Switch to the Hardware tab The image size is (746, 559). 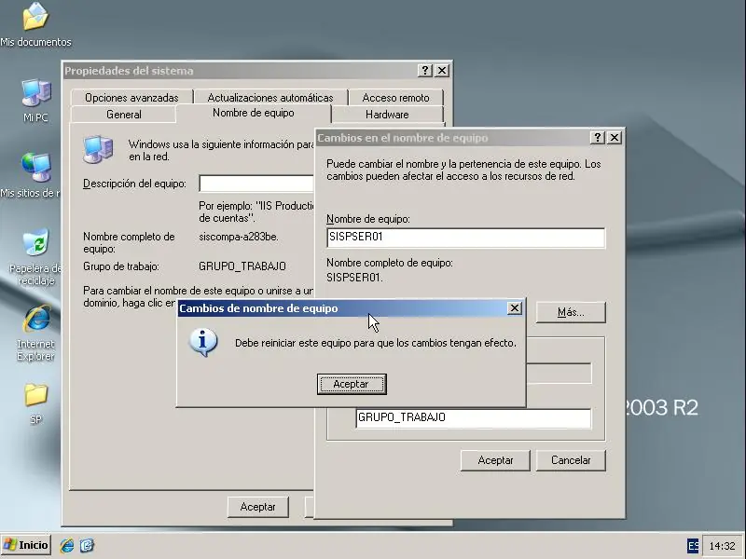387,114
